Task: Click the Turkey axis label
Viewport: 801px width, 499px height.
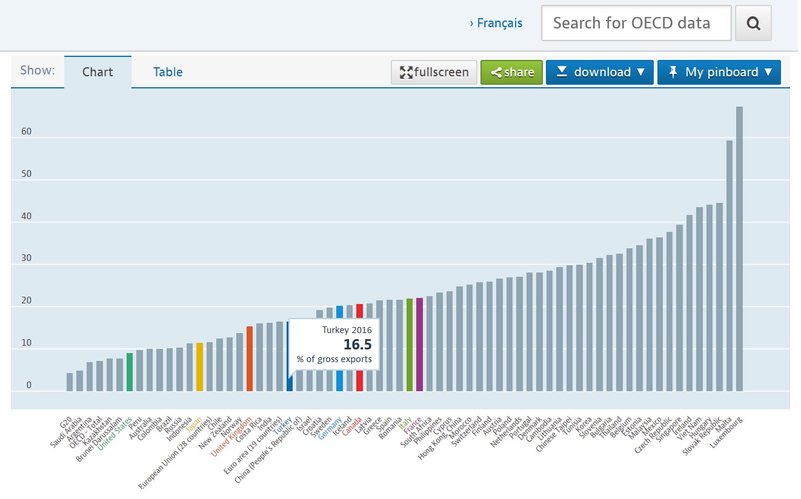Action: pos(283,425)
